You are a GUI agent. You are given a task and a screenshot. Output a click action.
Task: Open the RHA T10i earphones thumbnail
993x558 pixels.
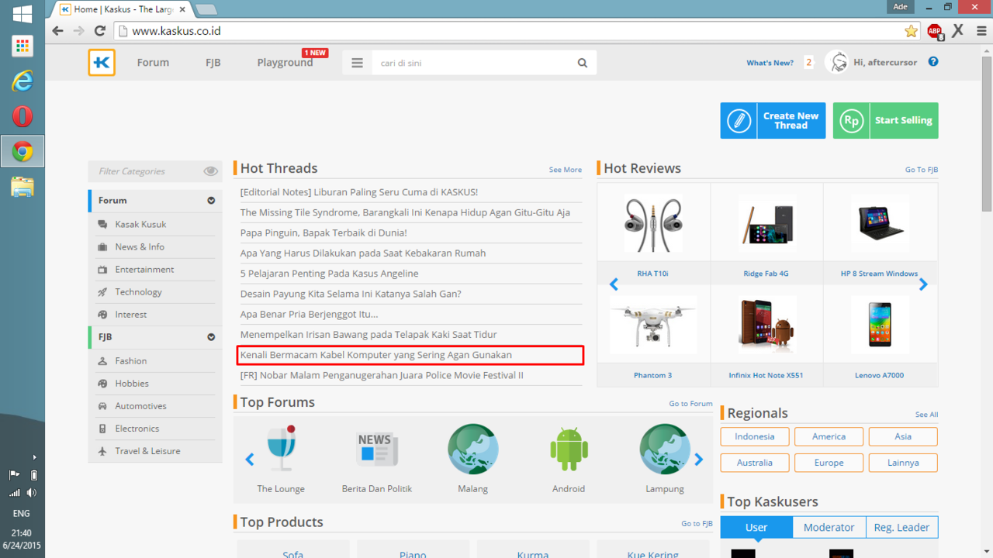tap(652, 223)
